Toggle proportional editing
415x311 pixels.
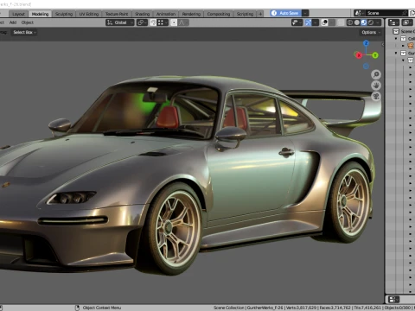click(174, 22)
